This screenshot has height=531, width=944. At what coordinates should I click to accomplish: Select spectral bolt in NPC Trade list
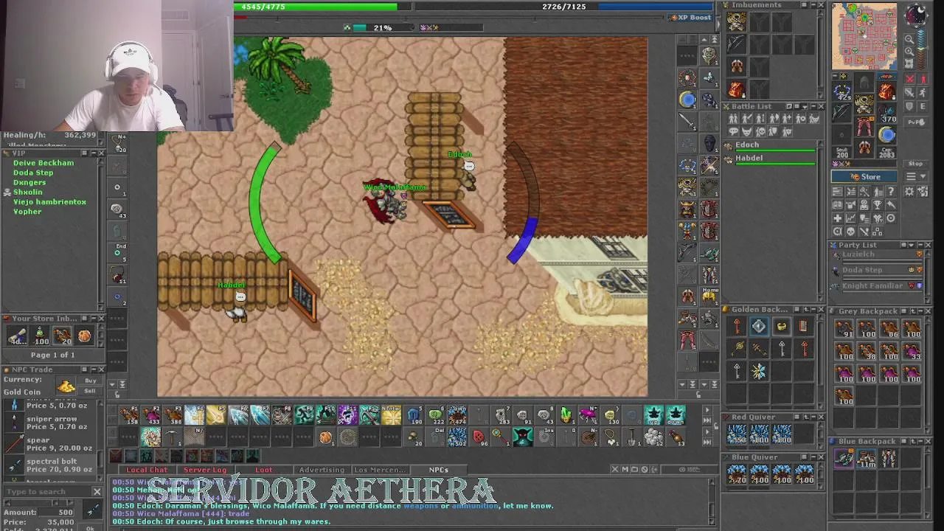[x=52, y=465]
